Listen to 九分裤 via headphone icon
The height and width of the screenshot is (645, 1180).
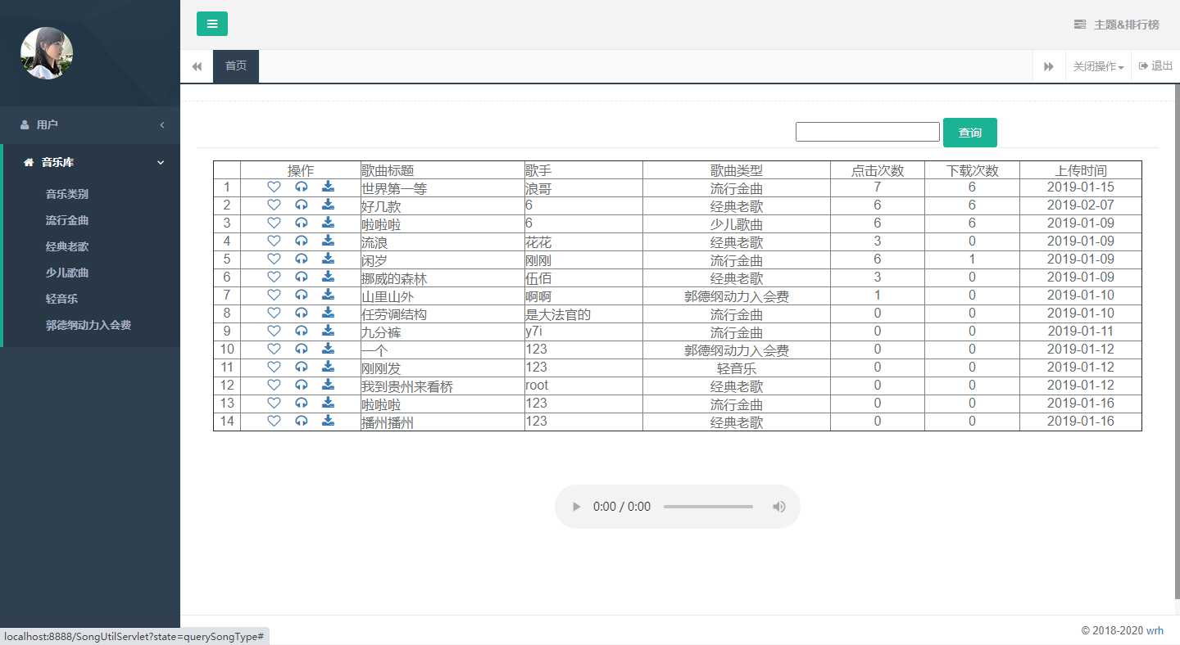click(x=301, y=331)
